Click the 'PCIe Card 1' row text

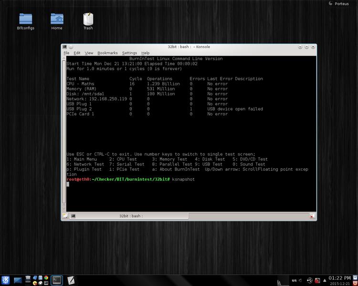[80, 114]
